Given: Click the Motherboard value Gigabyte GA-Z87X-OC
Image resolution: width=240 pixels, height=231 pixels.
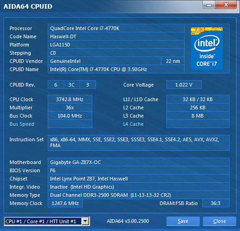Looking at the screenshot, I should (139, 162).
